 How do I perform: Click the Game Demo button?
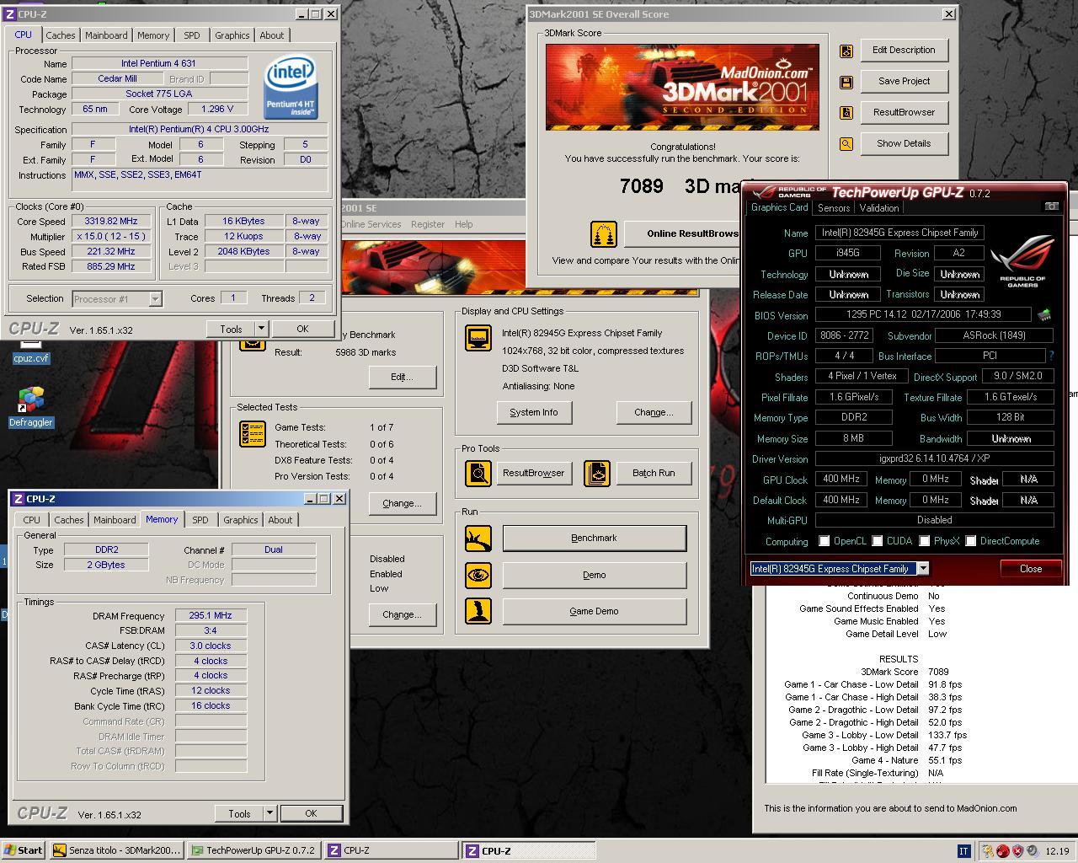point(595,611)
